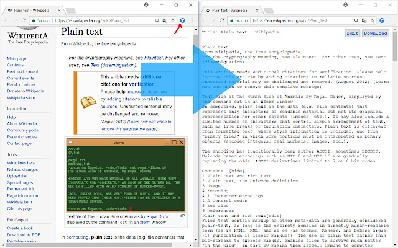Viewport: 398px width, 248px height.
Task: Open Create a book link
Action: click(x=20, y=228)
